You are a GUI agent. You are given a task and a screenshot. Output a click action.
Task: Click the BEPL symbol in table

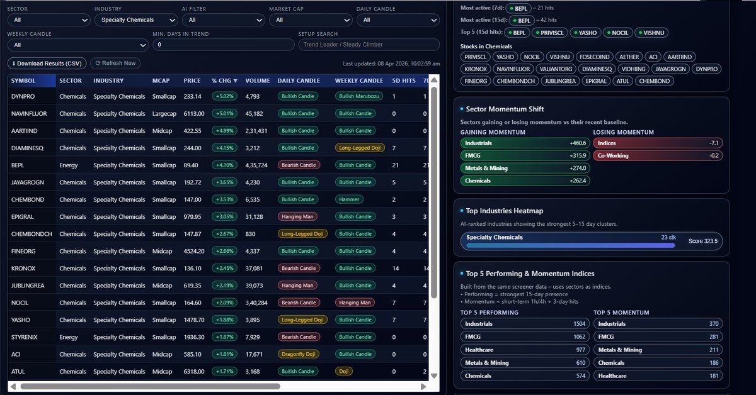(x=18, y=165)
